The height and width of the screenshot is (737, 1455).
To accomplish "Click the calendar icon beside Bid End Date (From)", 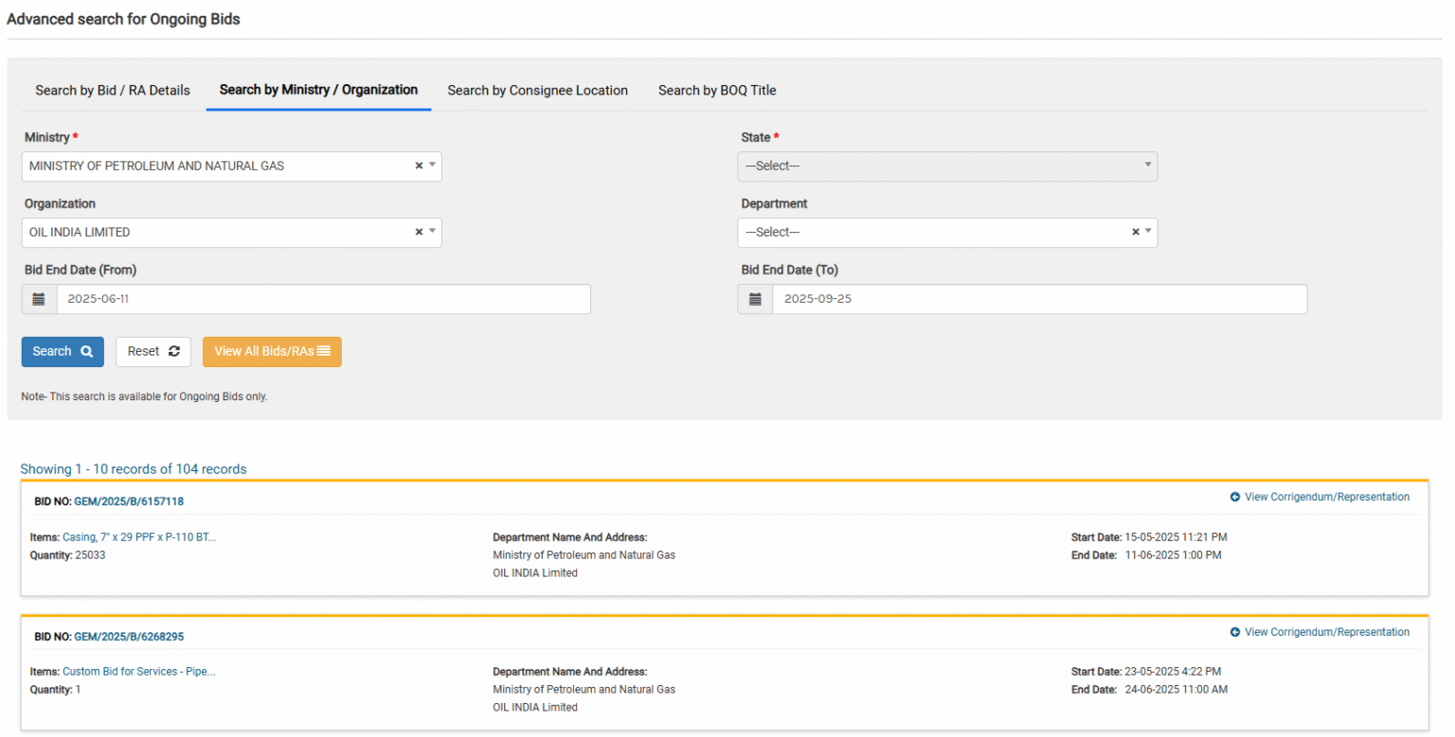I will (38, 299).
